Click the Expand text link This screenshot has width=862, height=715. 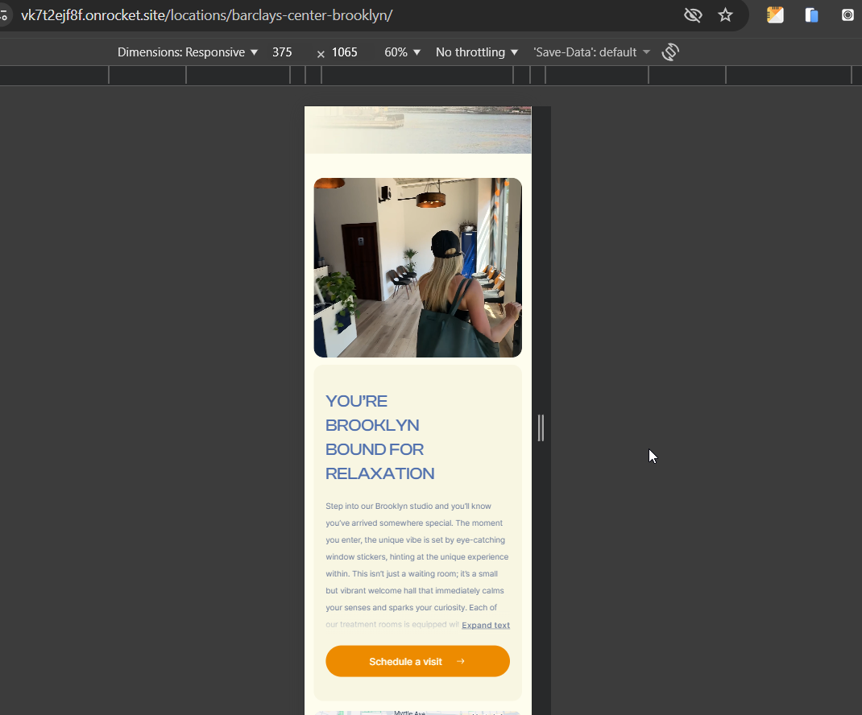click(x=486, y=625)
